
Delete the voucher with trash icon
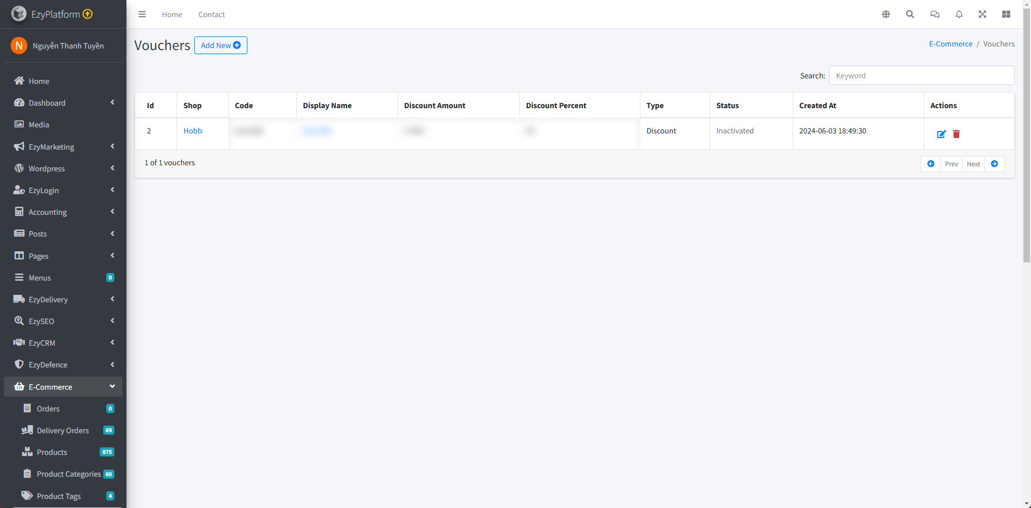956,134
